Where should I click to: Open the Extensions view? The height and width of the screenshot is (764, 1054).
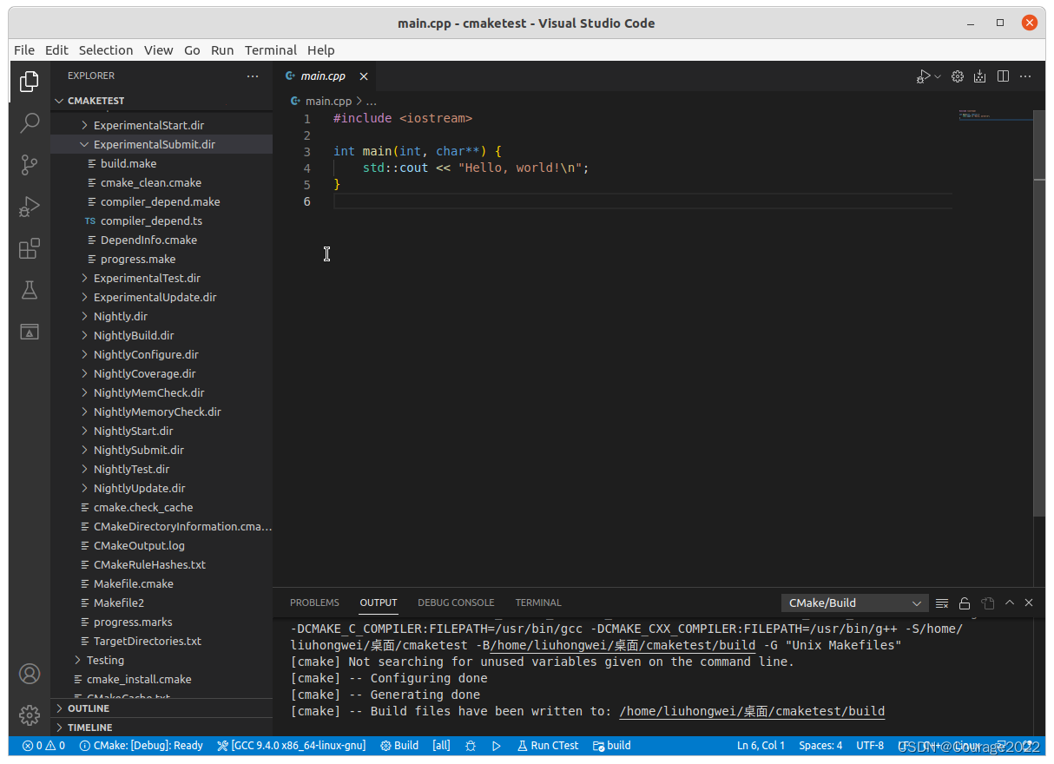point(30,248)
